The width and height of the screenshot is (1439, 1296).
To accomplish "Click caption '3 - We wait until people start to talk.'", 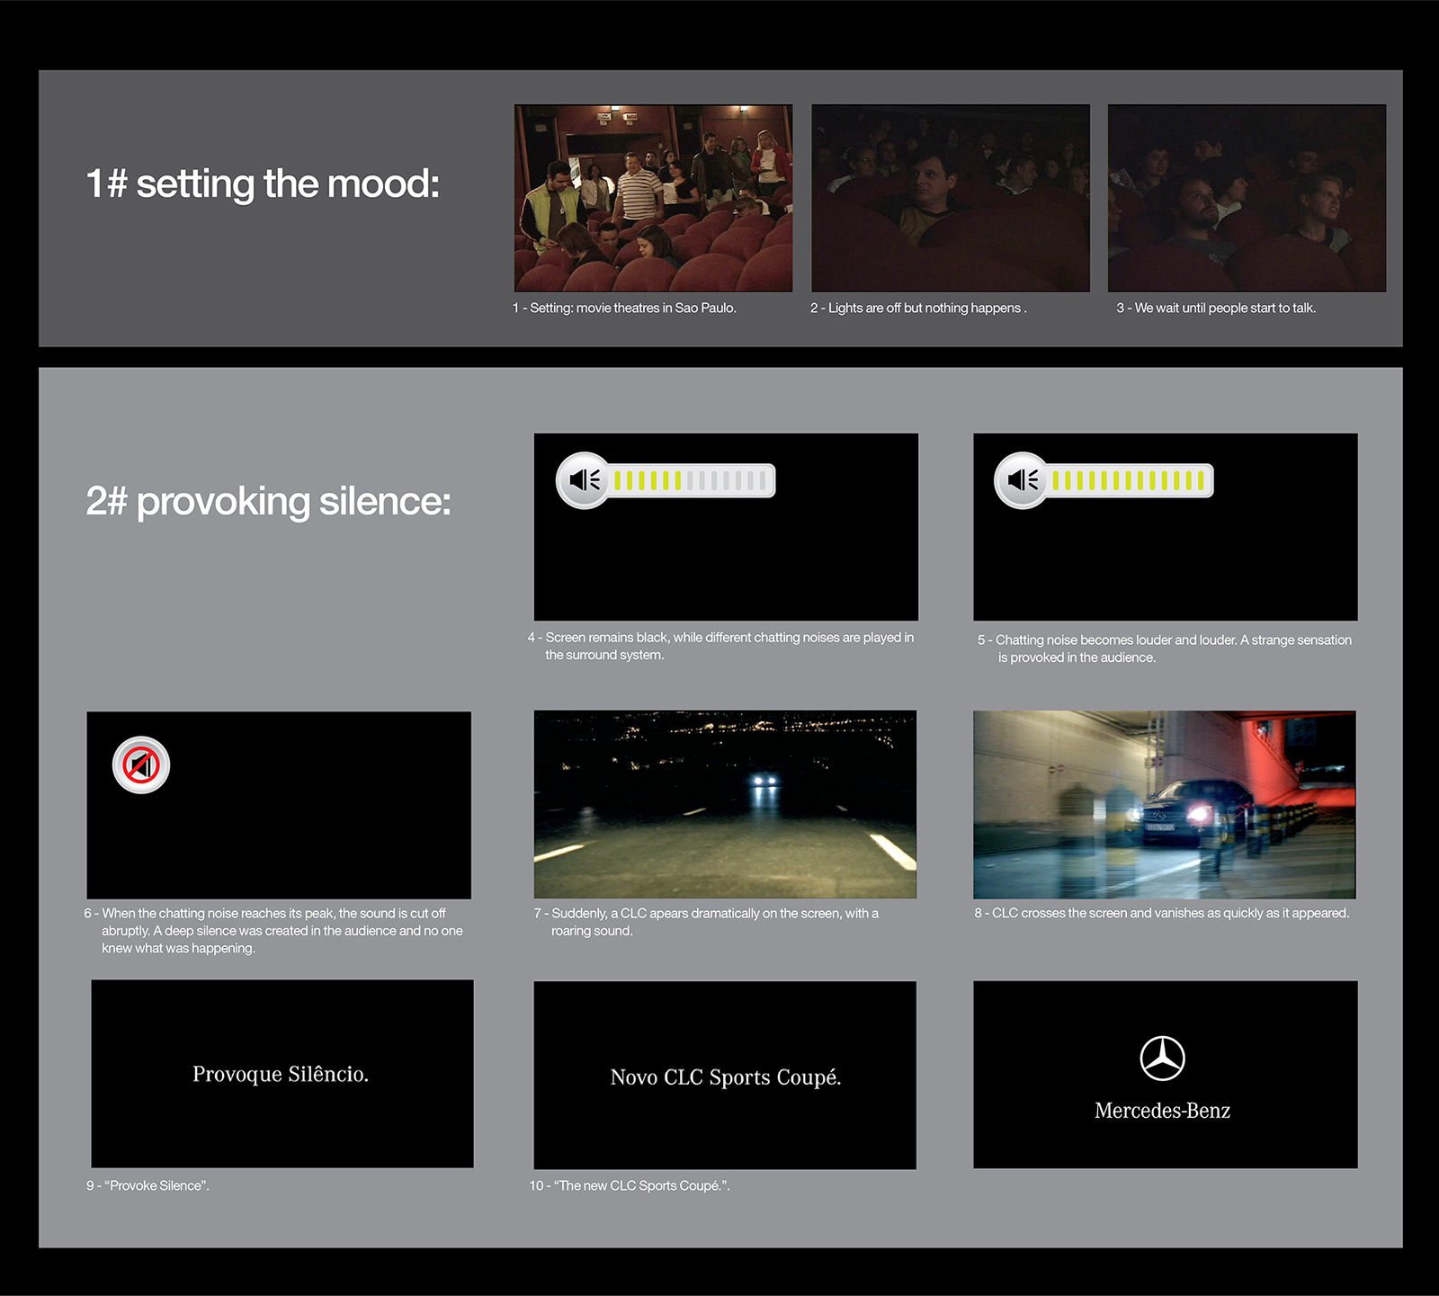I will pyautogui.click(x=1216, y=308).
